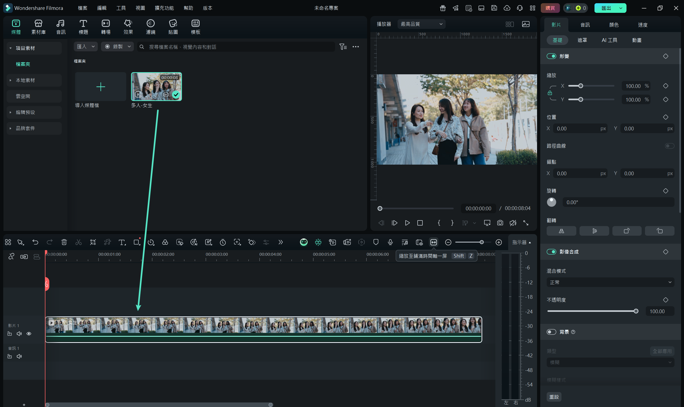Click the zoom-to-fit timeline icon
This screenshot has height=407, width=684.
[433, 242]
